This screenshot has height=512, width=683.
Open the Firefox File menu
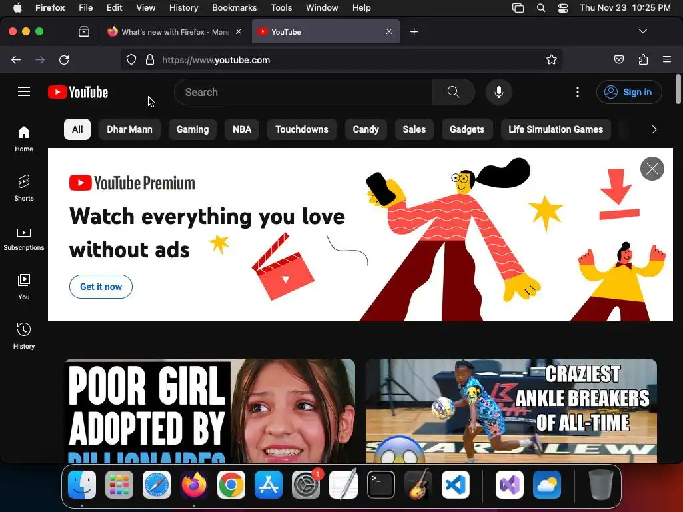pos(85,8)
